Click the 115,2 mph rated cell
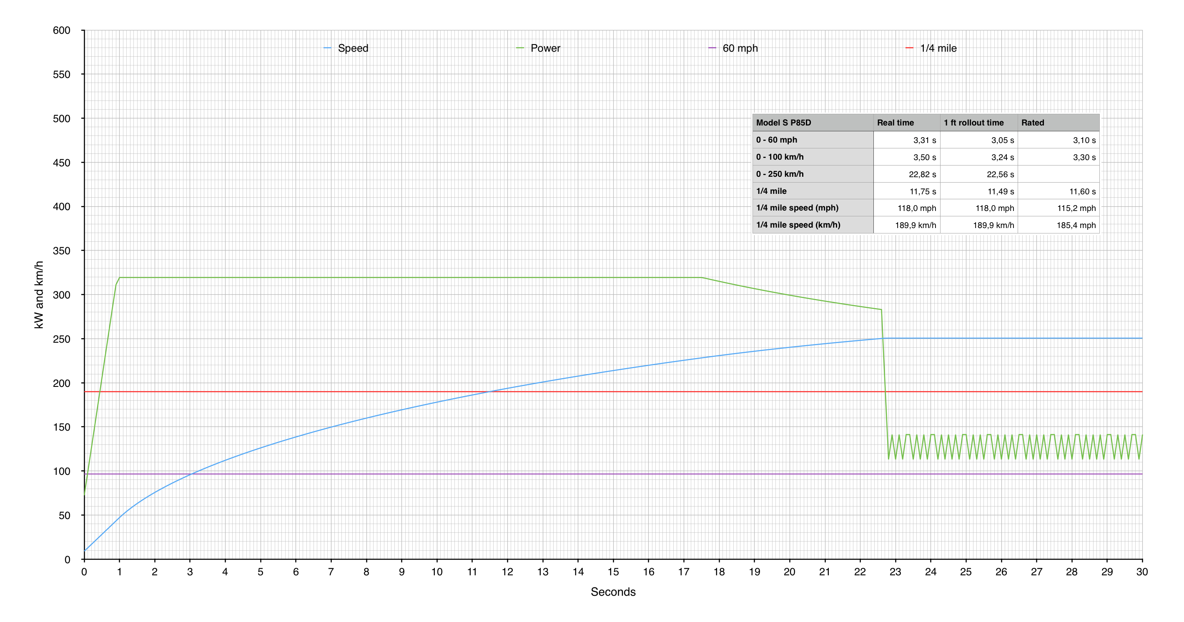 coord(1076,208)
